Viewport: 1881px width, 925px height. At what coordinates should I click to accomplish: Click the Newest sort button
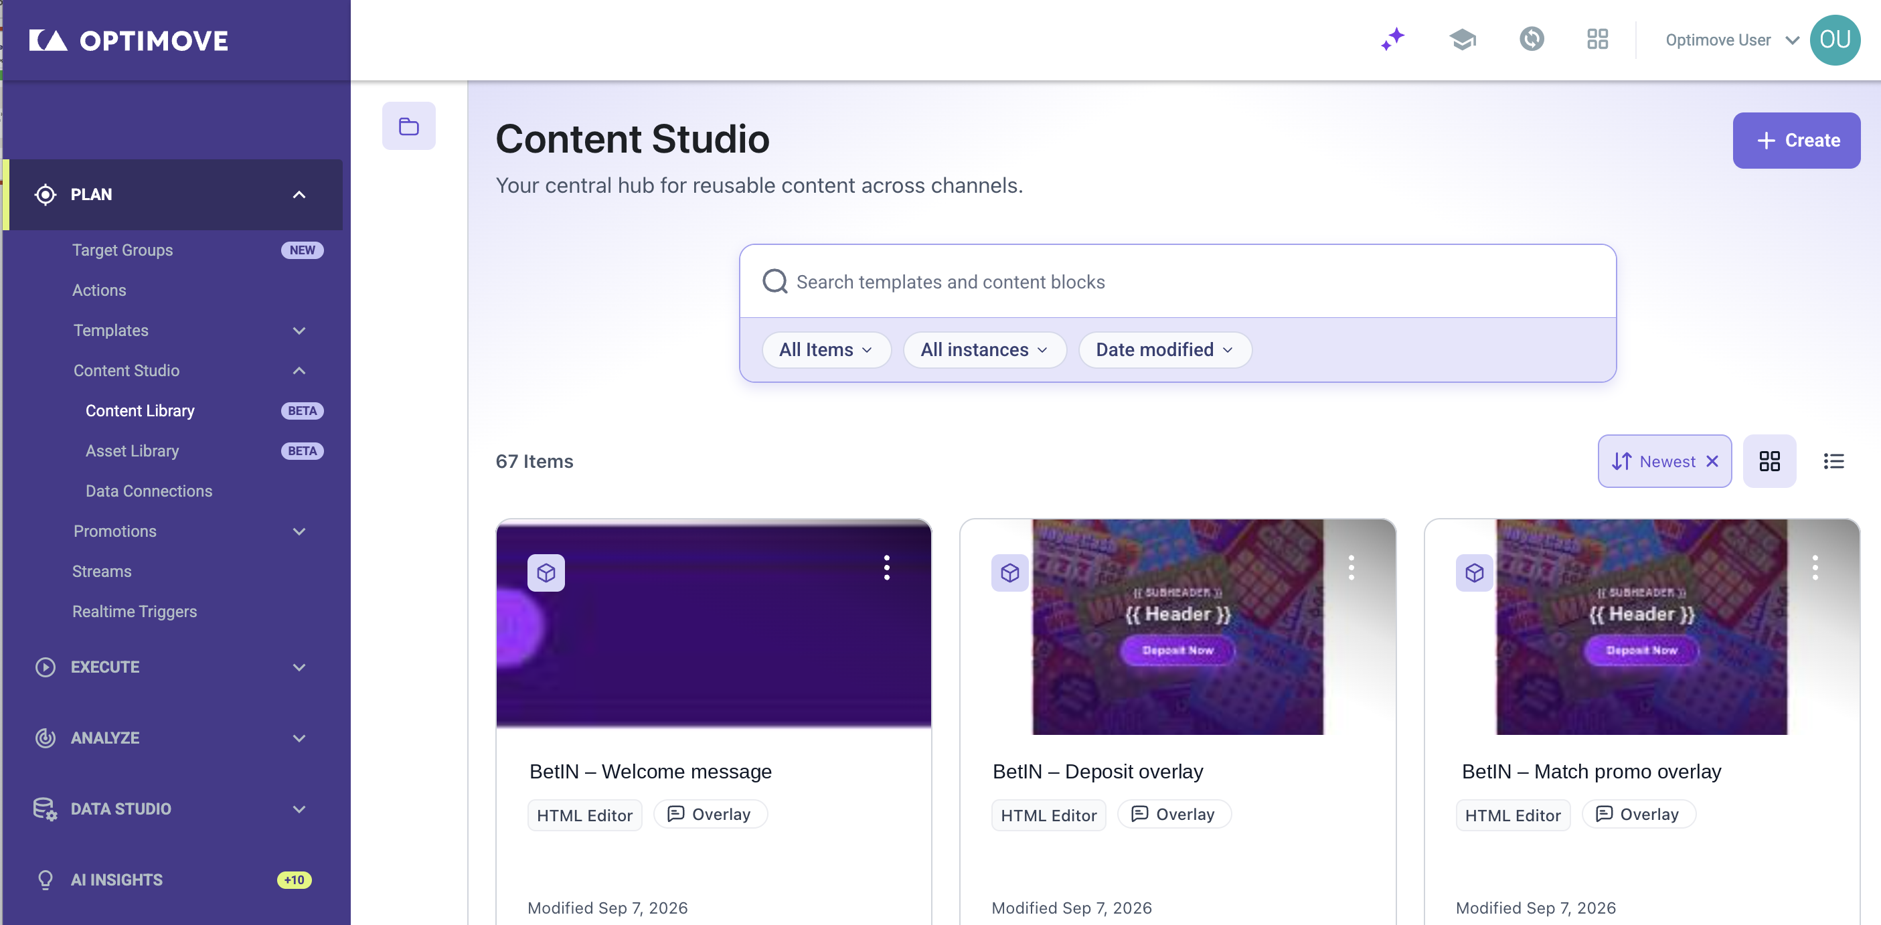point(1664,461)
